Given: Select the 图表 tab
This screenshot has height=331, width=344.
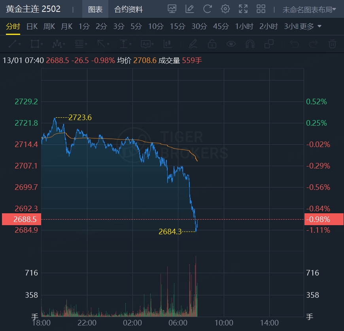Looking at the screenshot, I should [x=95, y=9].
